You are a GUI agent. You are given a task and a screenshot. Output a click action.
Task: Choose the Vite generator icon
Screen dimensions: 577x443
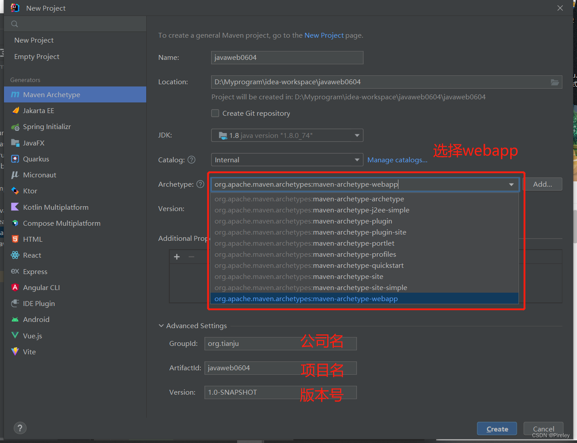click(15, 352)
